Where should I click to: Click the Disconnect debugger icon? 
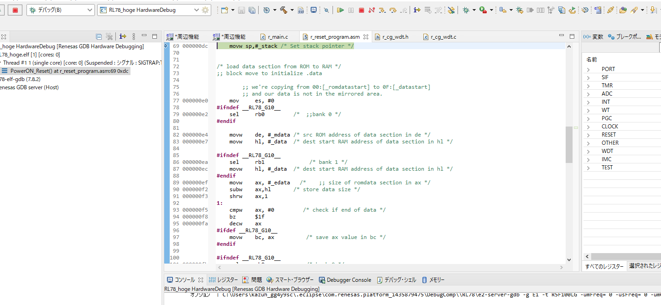click(372, 10)
